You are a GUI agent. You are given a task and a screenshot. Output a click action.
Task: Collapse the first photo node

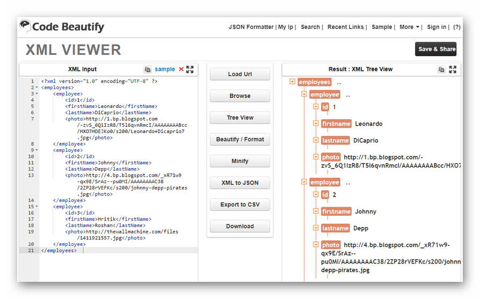(x=316, y=157)
